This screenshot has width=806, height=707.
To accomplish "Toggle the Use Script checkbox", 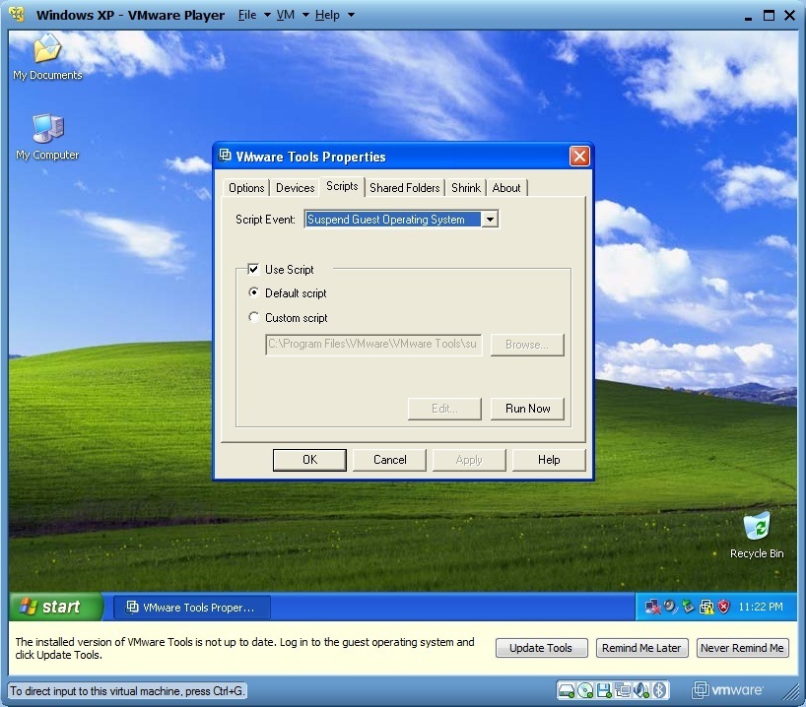I will click(x=253, y=269).
